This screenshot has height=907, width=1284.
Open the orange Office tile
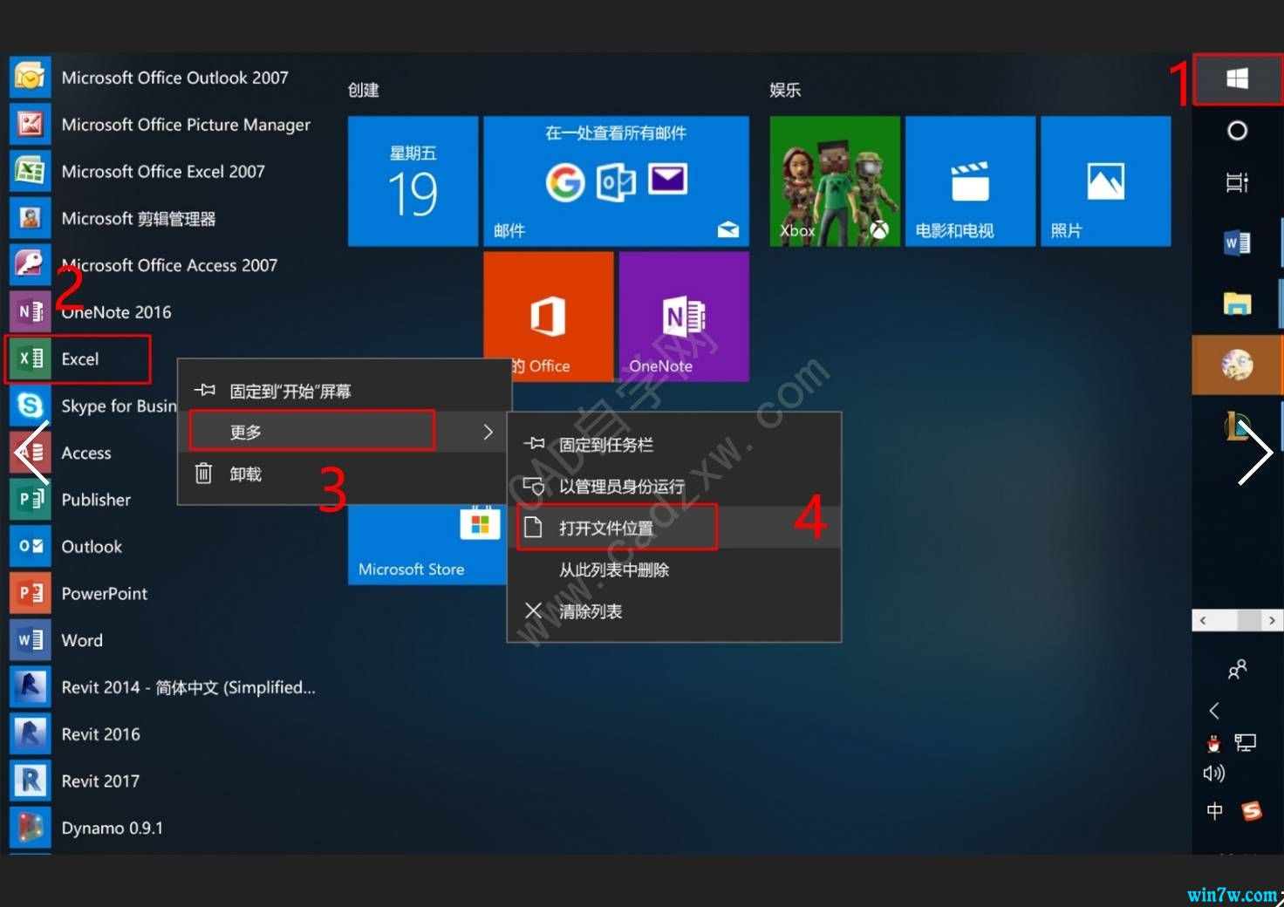click(549, 305)
